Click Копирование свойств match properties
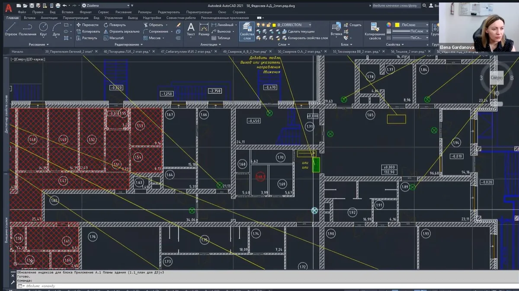Viewport: 519px width, 291px height. point(375,31)
